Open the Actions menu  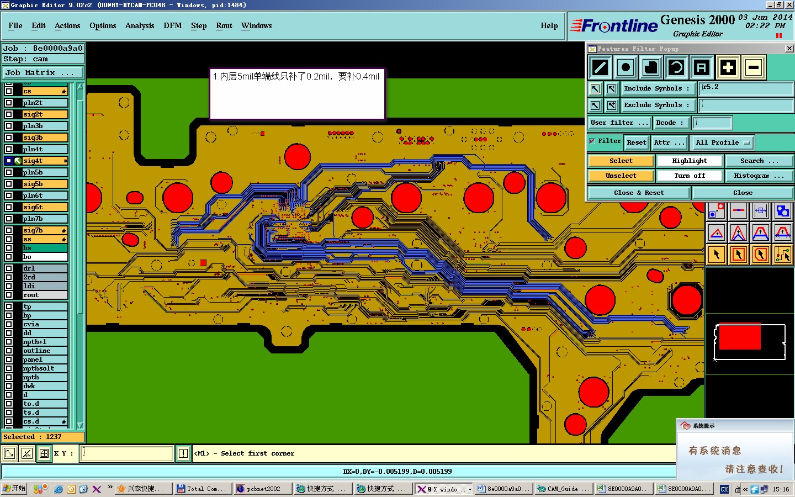tap(67, 25)
